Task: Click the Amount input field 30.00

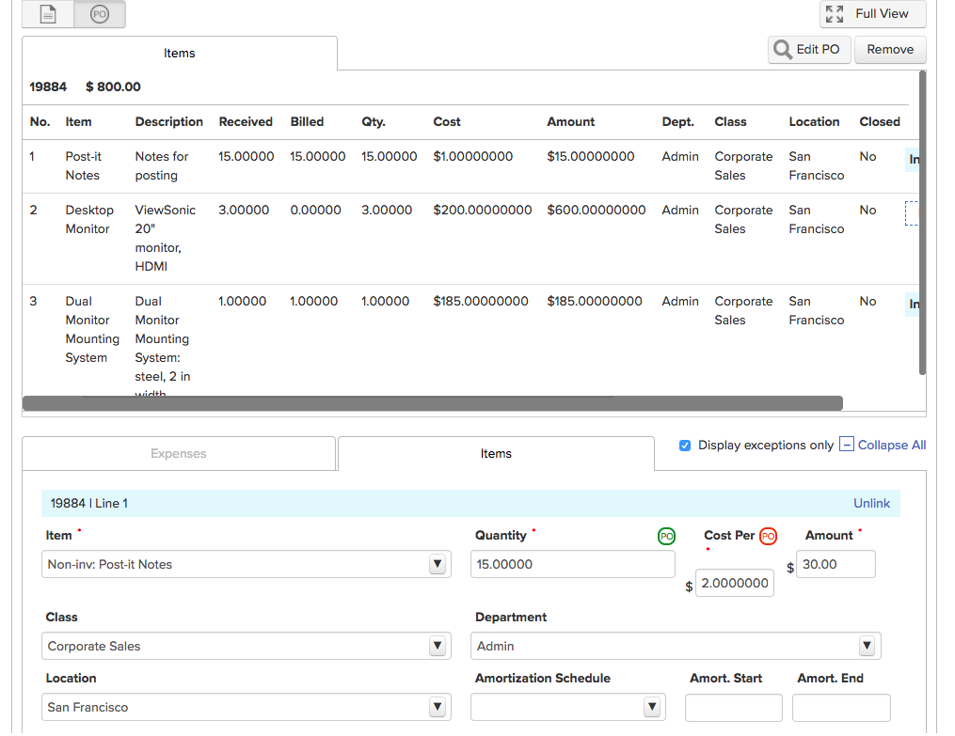Action: [836, 565]
